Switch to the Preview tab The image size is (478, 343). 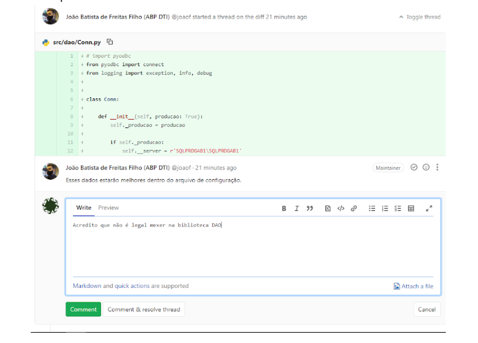(x=109, y=208)
